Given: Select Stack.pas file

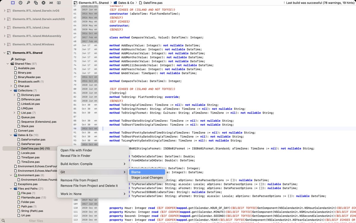Looking at the screenshot, I should click(28, 126).
